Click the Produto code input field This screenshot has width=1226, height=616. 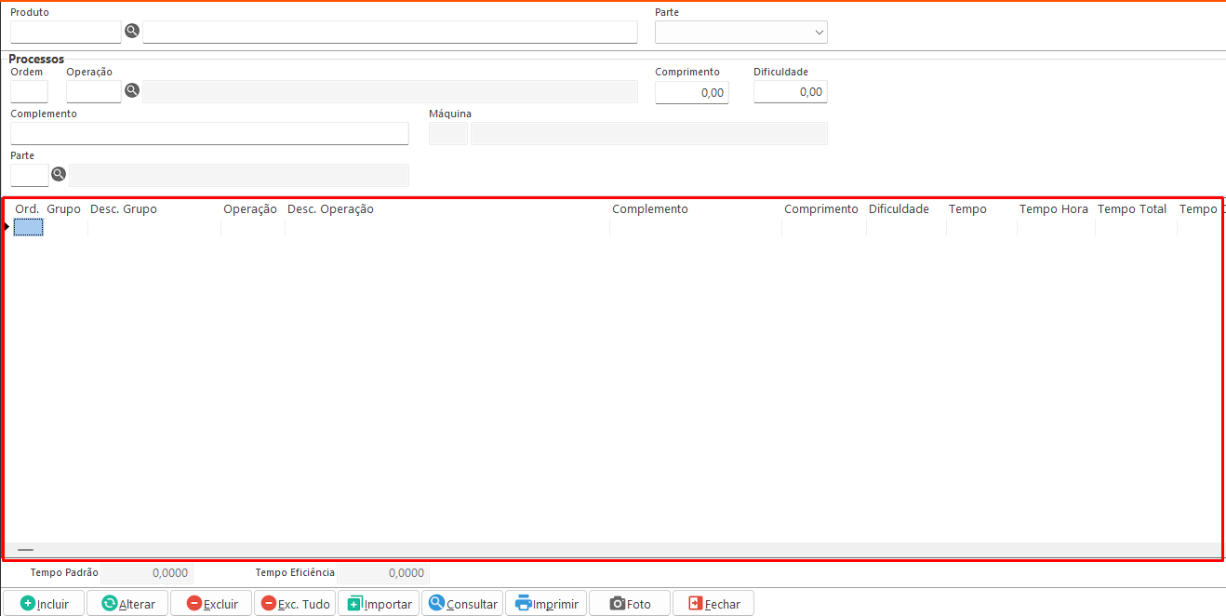coord(65,33)
